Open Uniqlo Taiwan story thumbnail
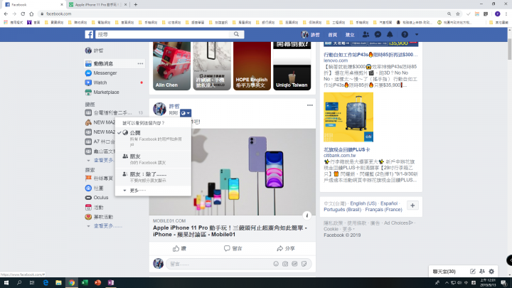This screenshot has width=512, height=288. [292, 66]
